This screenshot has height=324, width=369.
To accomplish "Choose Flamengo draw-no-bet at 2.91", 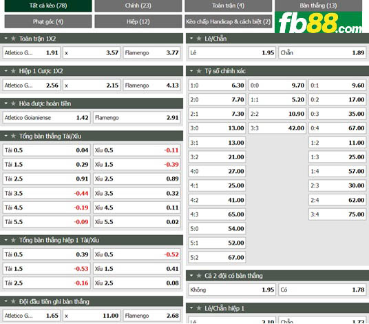I will 137,118.
